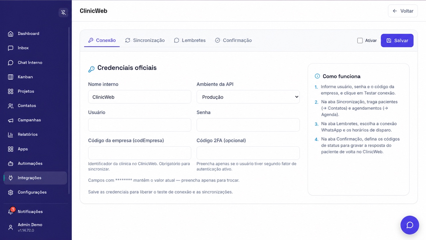
Task: Click the ClinicWeb page title
Action: click(94, 11)
